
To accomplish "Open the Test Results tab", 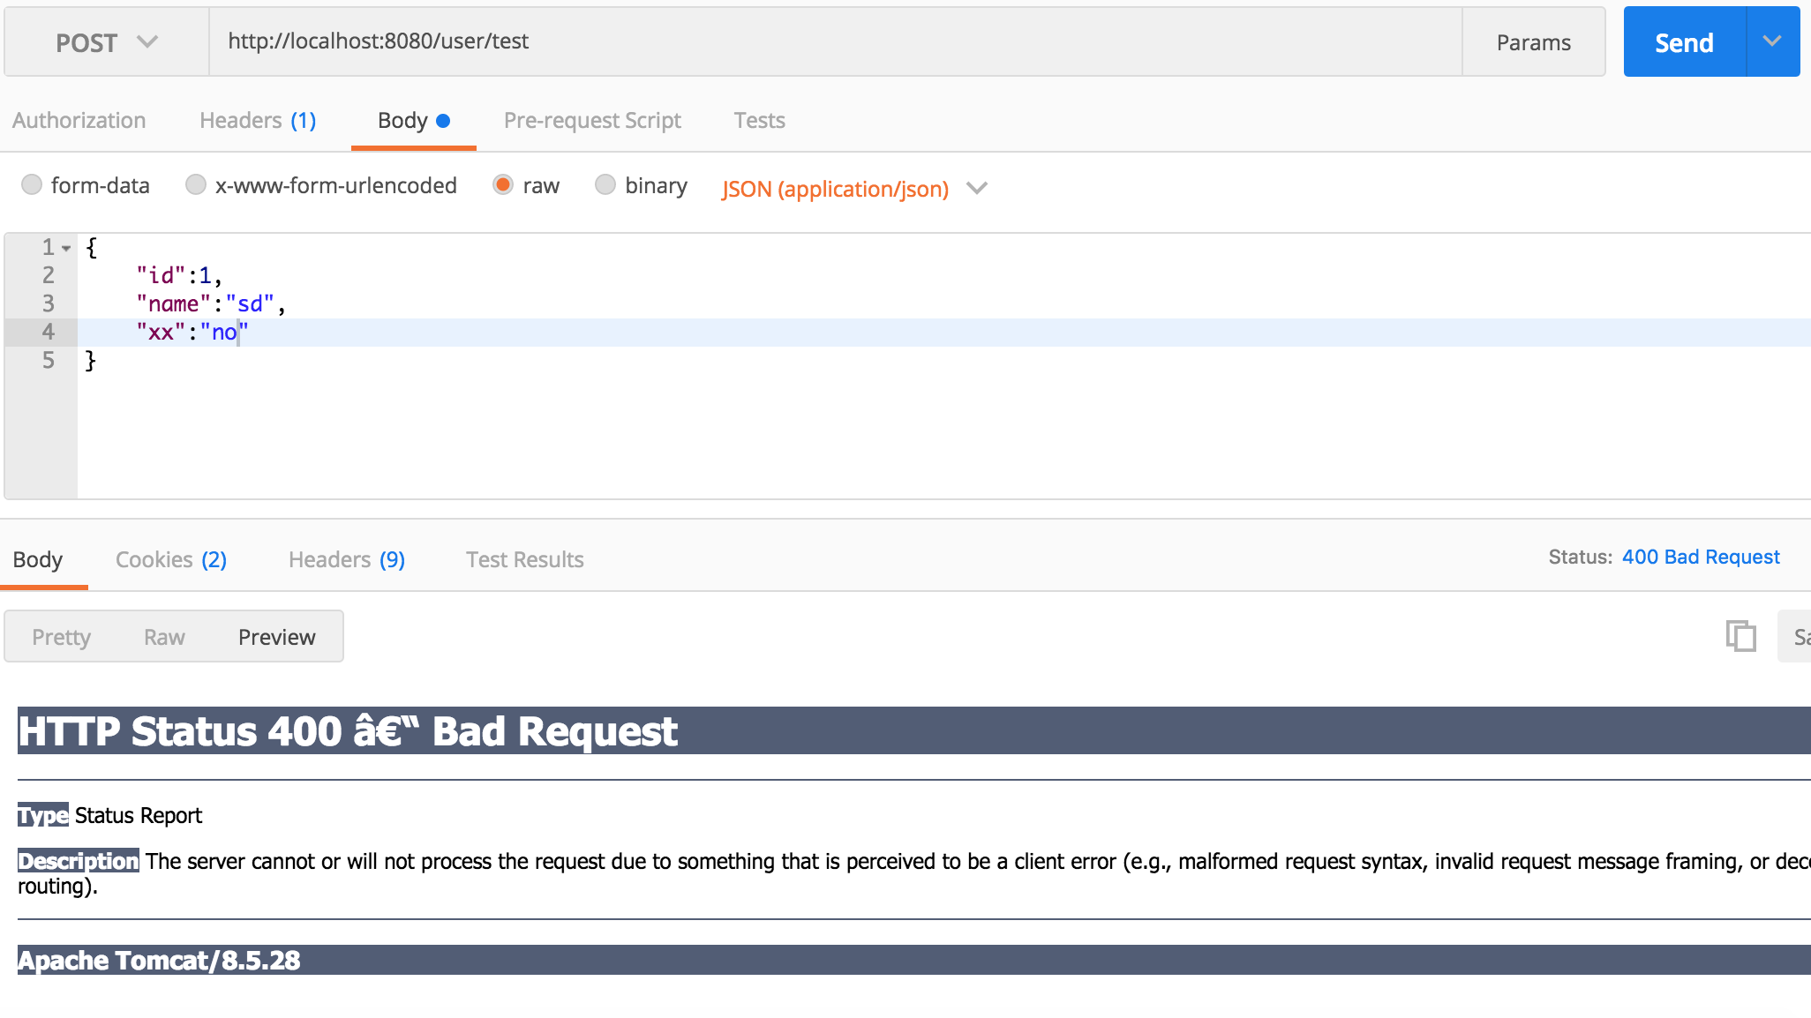I will [525, 559].
